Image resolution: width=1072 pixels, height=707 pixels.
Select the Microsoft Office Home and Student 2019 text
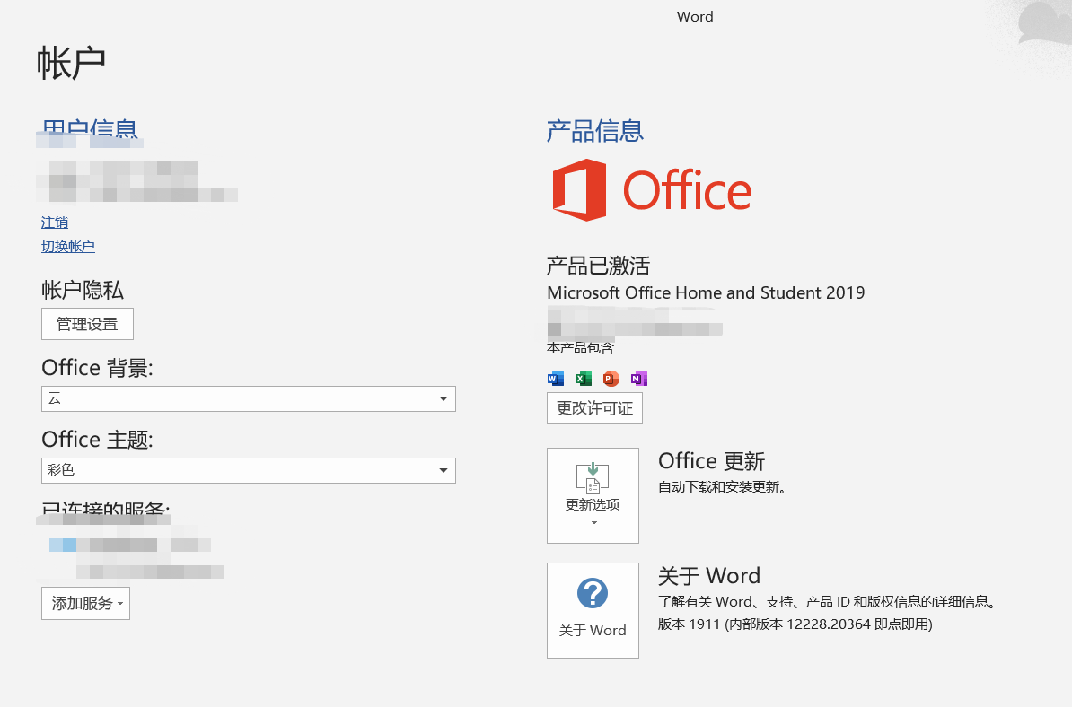pyautogui.click(x=706, y=293)
